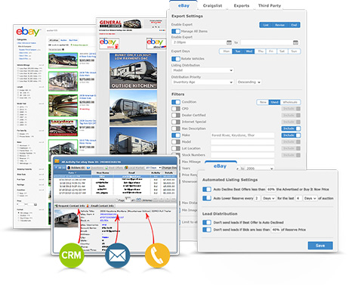Open the Descending sort order dropdown
361x285 pixels.
pos(249,82)
